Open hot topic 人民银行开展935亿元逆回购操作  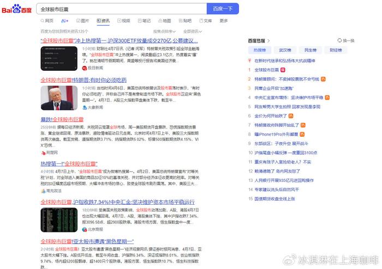(x=284, y=180)
